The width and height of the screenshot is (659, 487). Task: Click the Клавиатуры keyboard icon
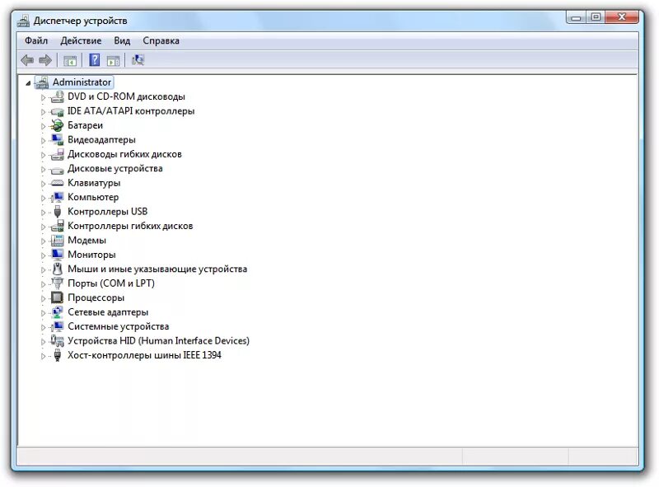[57, 183]
